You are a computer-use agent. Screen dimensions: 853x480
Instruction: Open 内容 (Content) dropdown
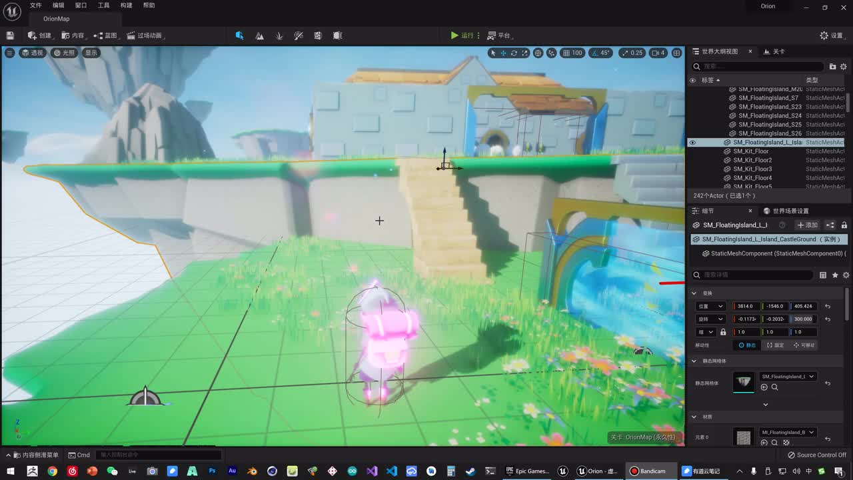point(74,35)
